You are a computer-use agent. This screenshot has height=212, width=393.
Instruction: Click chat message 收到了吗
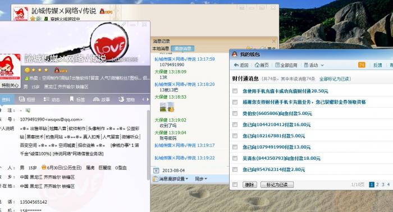168,126
